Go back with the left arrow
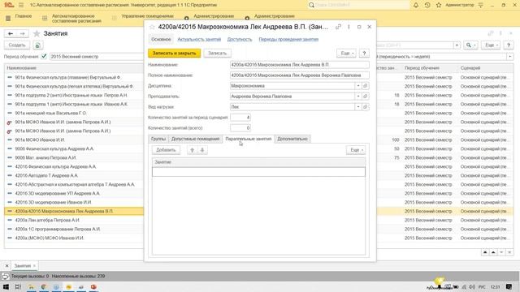The image size is (520, 292). (x=11, y=33)
